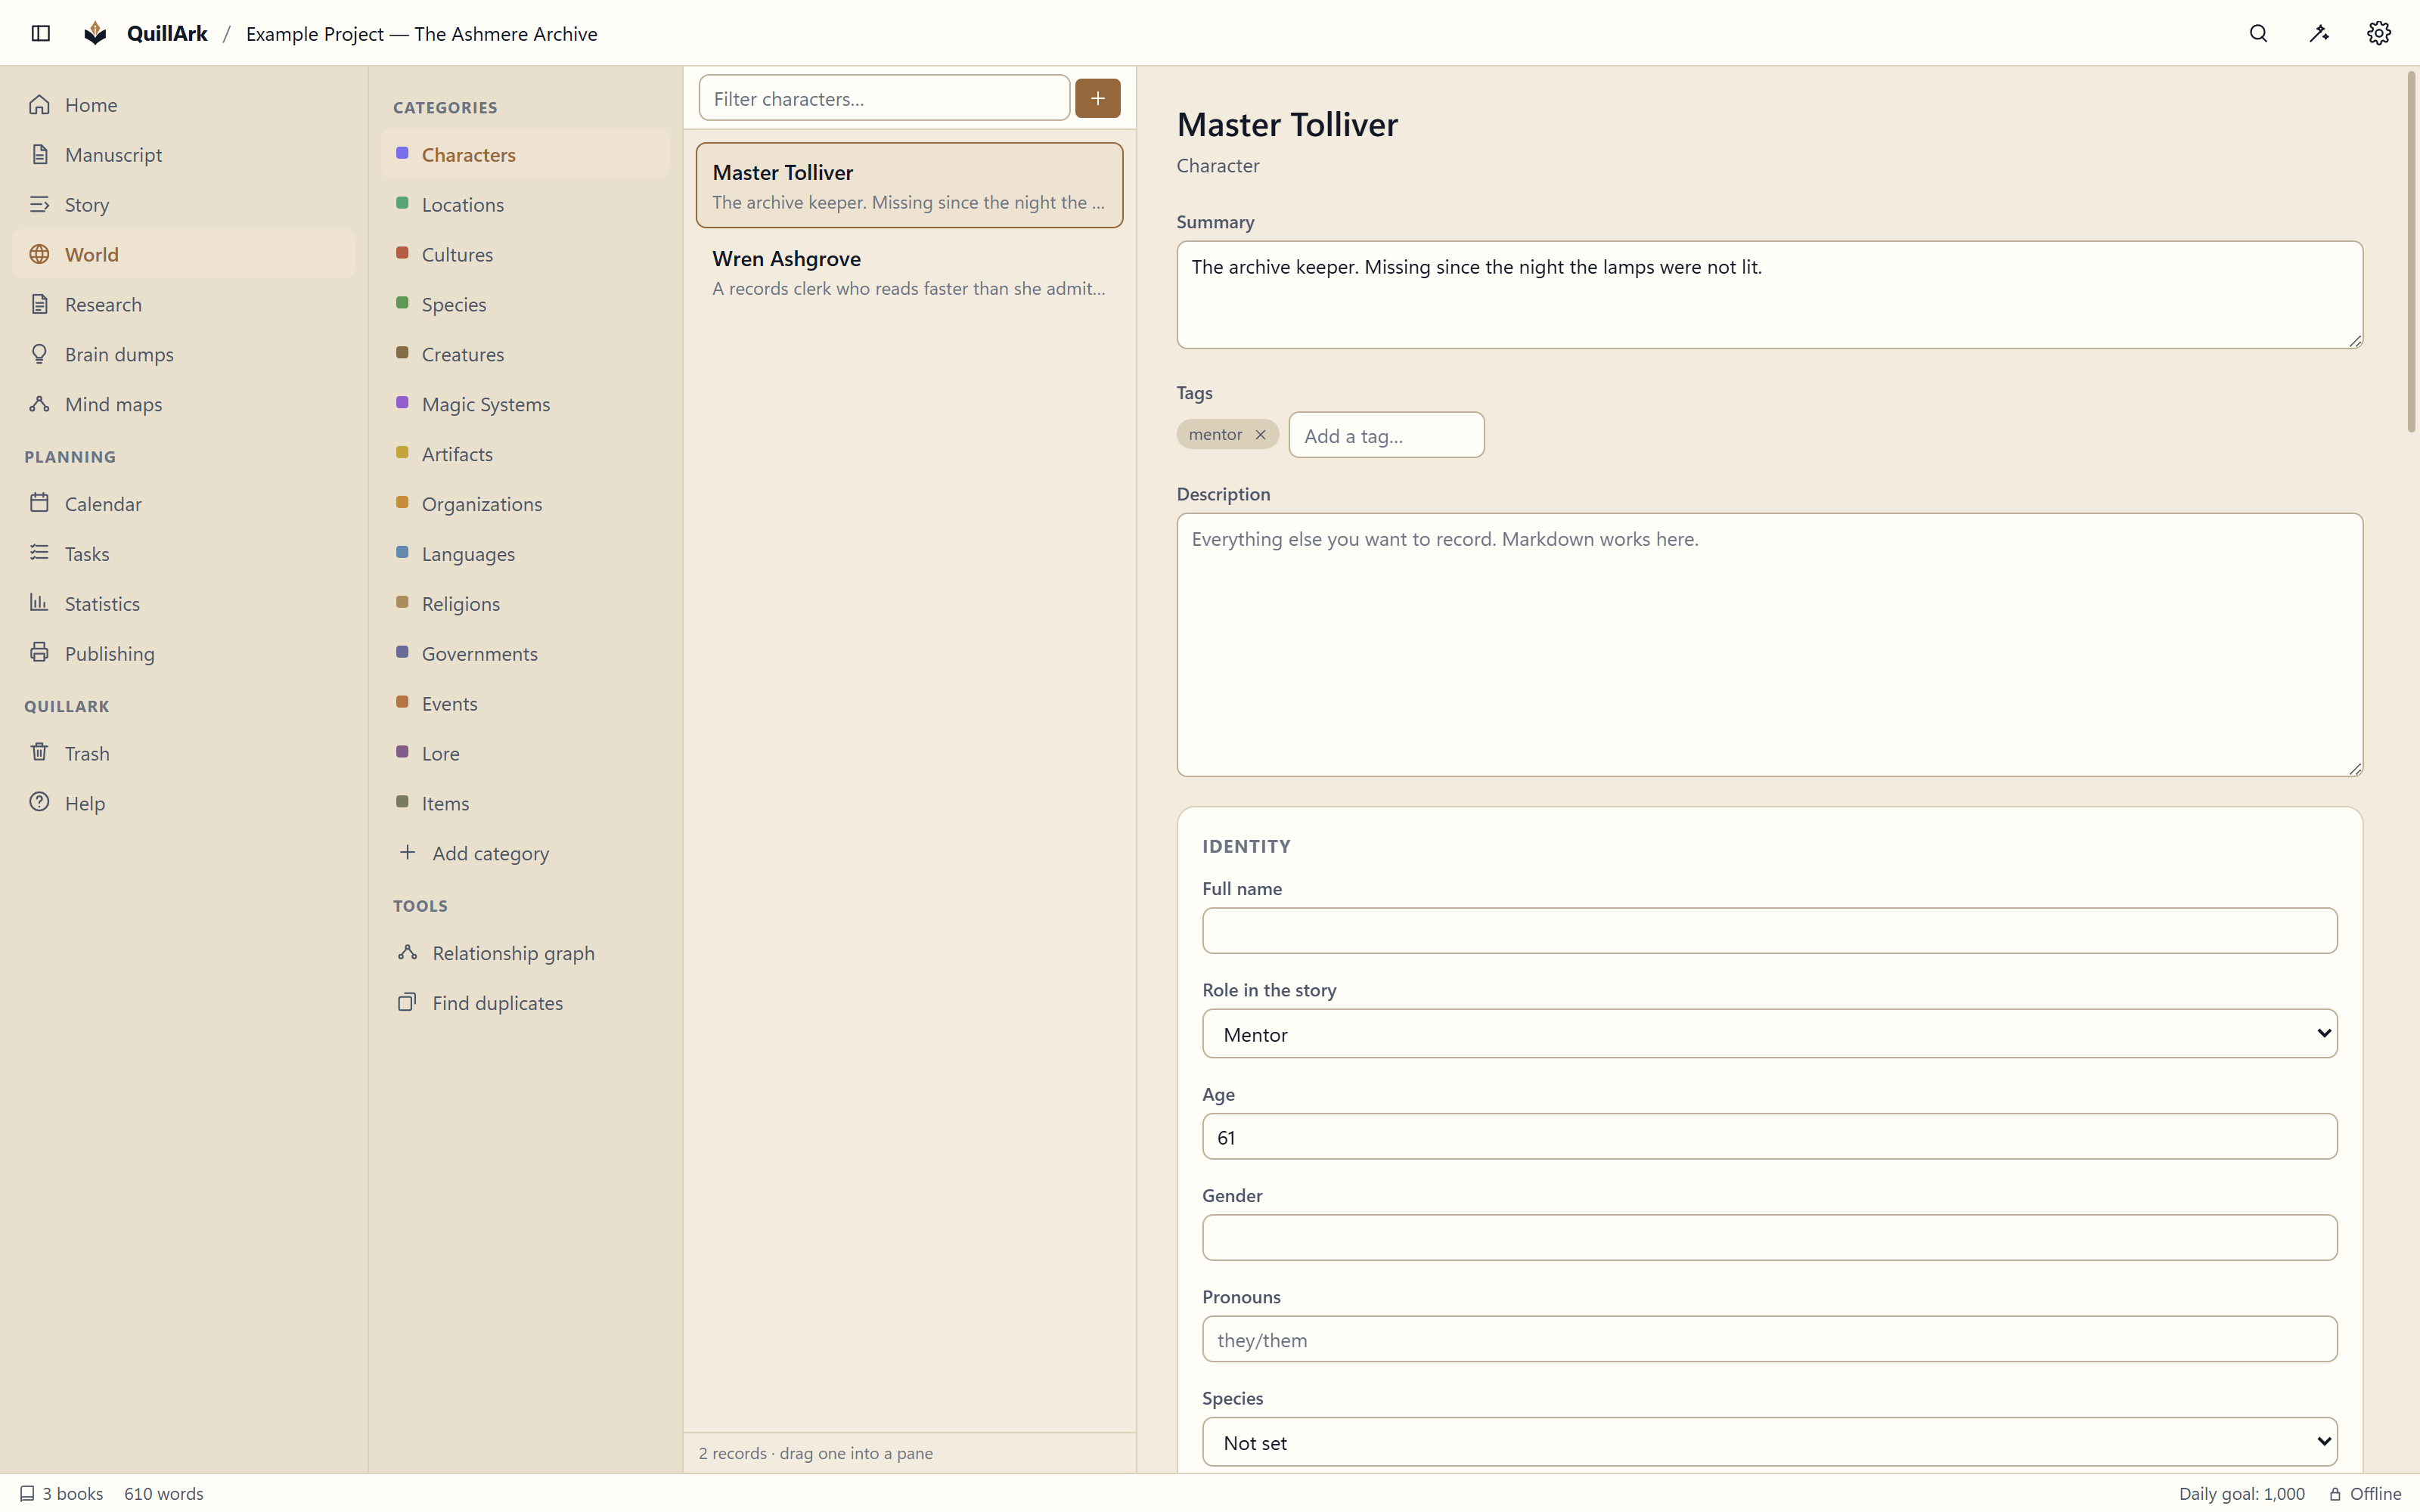2420x1512 pixels.
Task: Select the Locations category
Action: 525,204
